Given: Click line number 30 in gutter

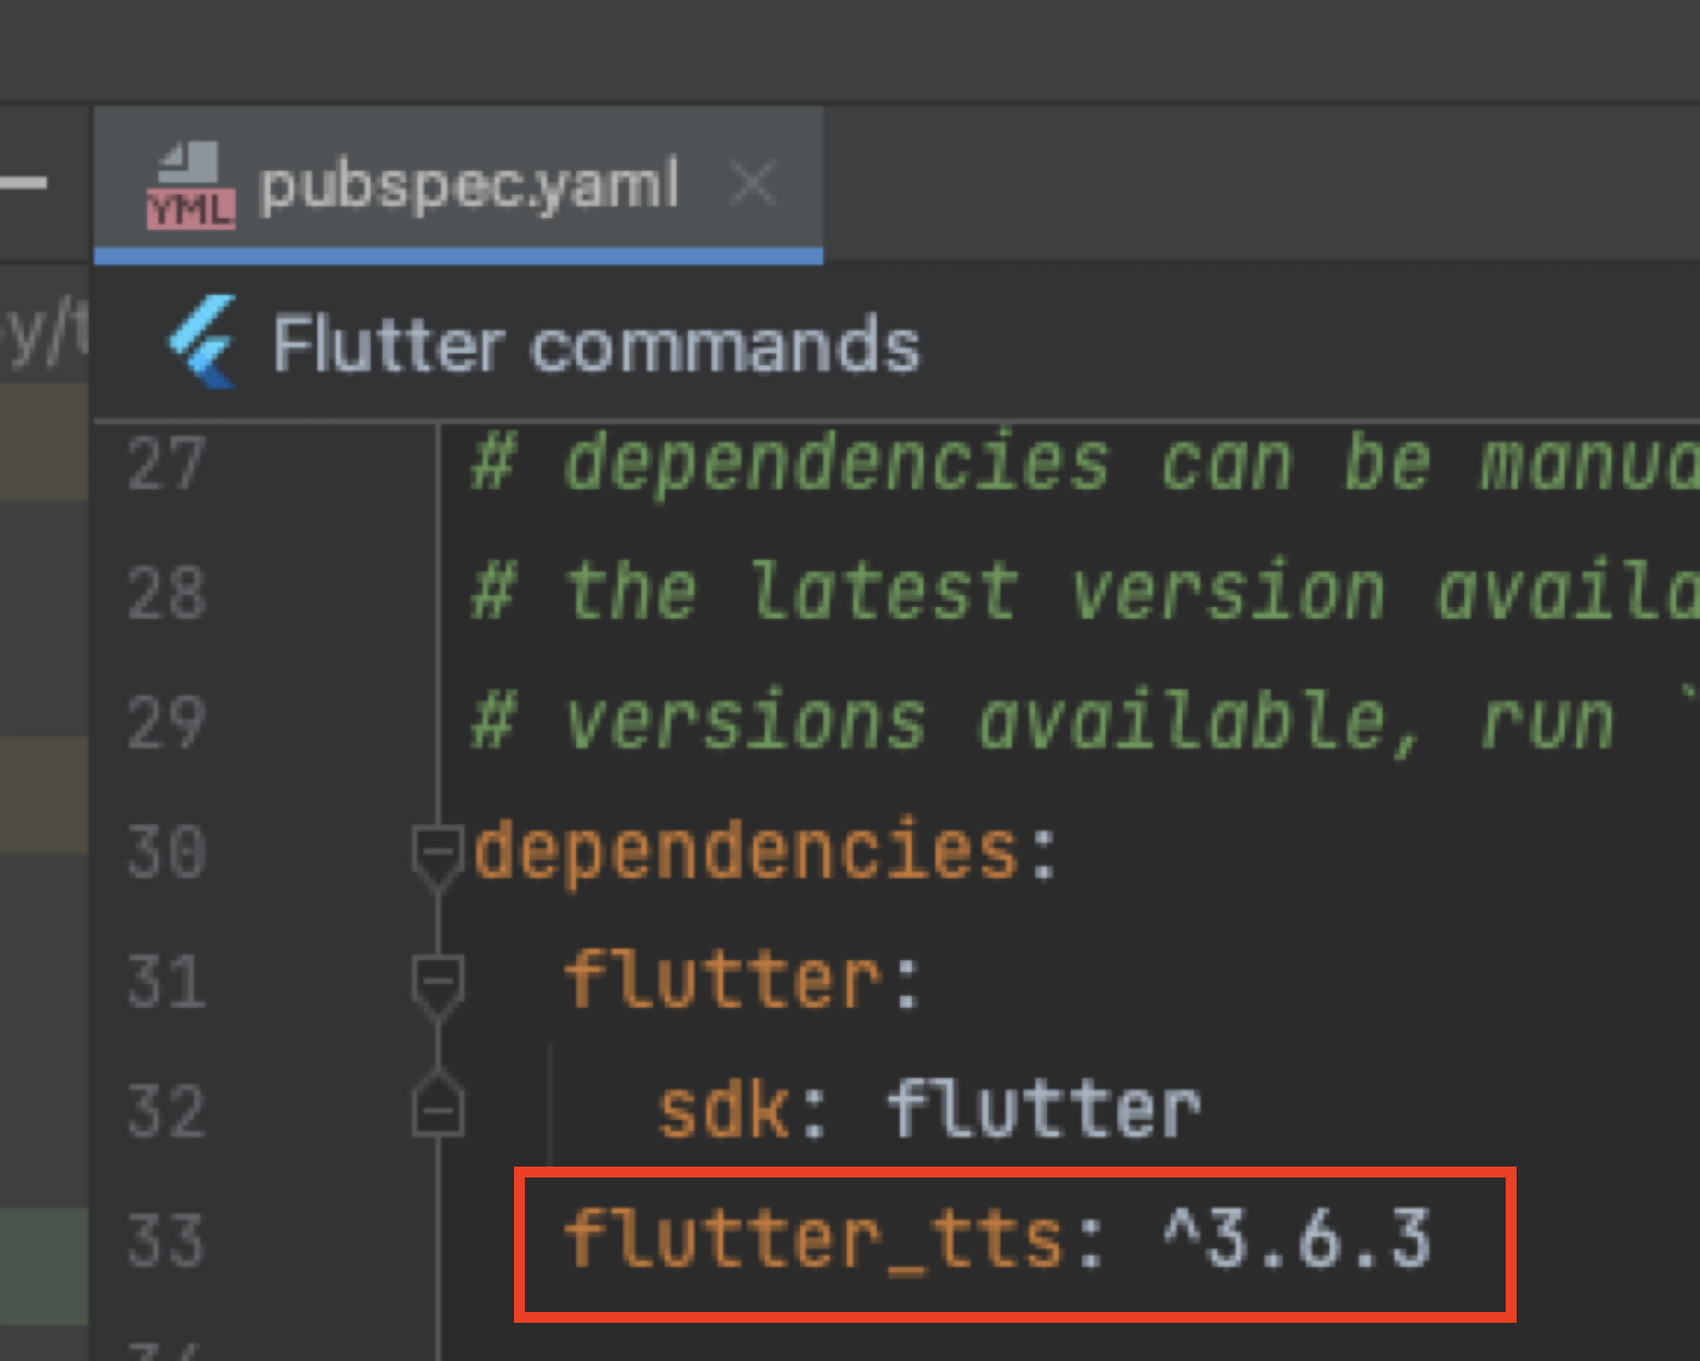Looking at the screenshot, I should click(166, 852).
